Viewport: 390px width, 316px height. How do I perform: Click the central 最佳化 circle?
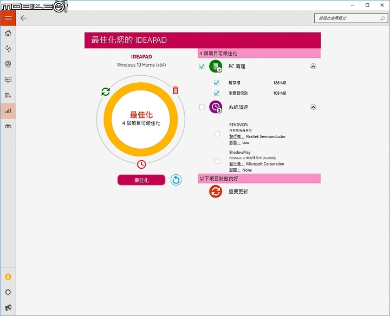[x=141, y=119]
